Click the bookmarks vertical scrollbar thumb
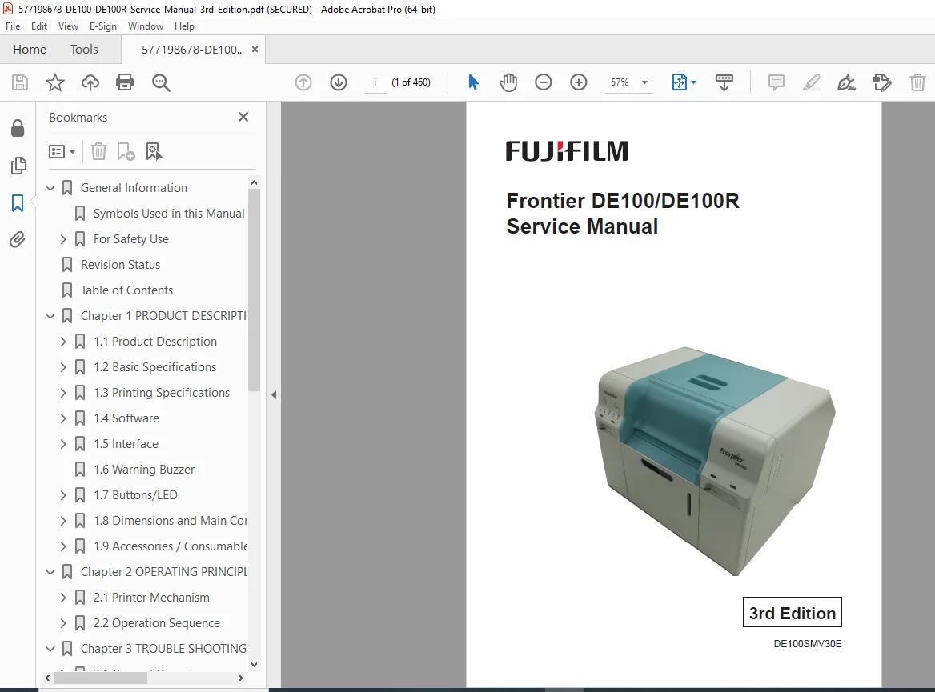The image size is (935, 692). 254,290
